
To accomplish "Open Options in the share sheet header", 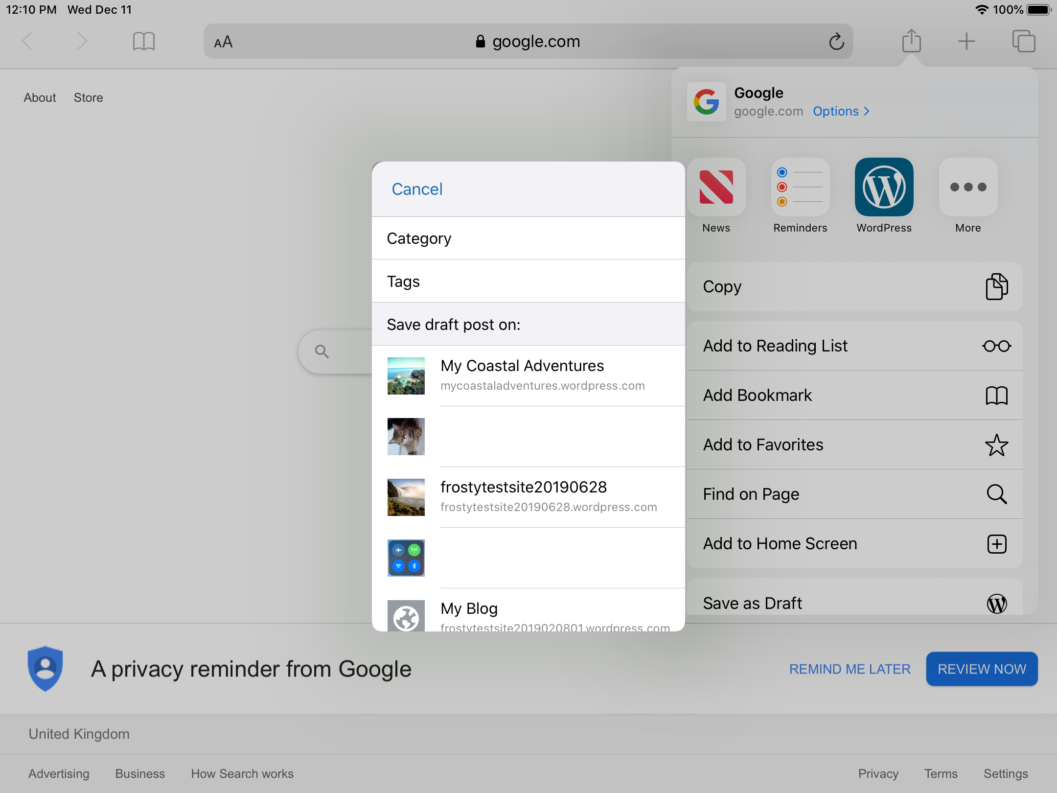I will [x=841, y=111].
